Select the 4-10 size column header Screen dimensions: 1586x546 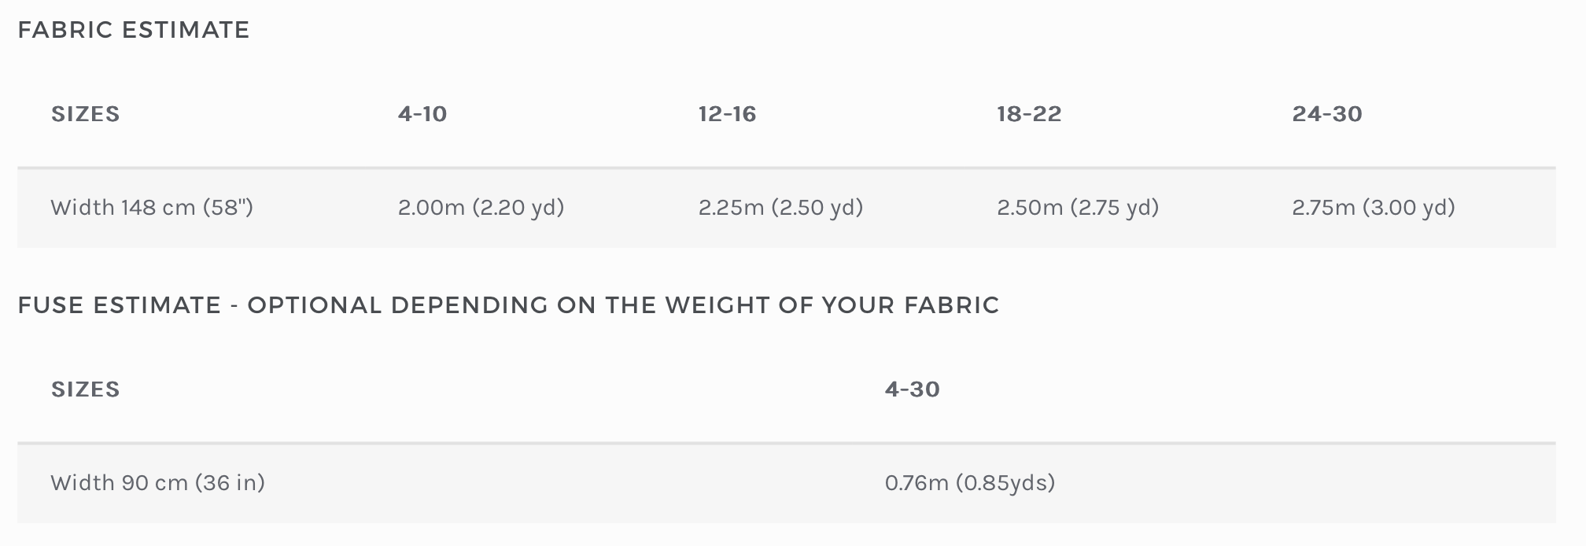[x=422, y=114]
